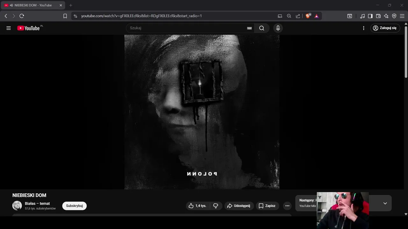The image size is (408, 229).
Task: Go forward with browser forward arrow
Action: [14, 16]
